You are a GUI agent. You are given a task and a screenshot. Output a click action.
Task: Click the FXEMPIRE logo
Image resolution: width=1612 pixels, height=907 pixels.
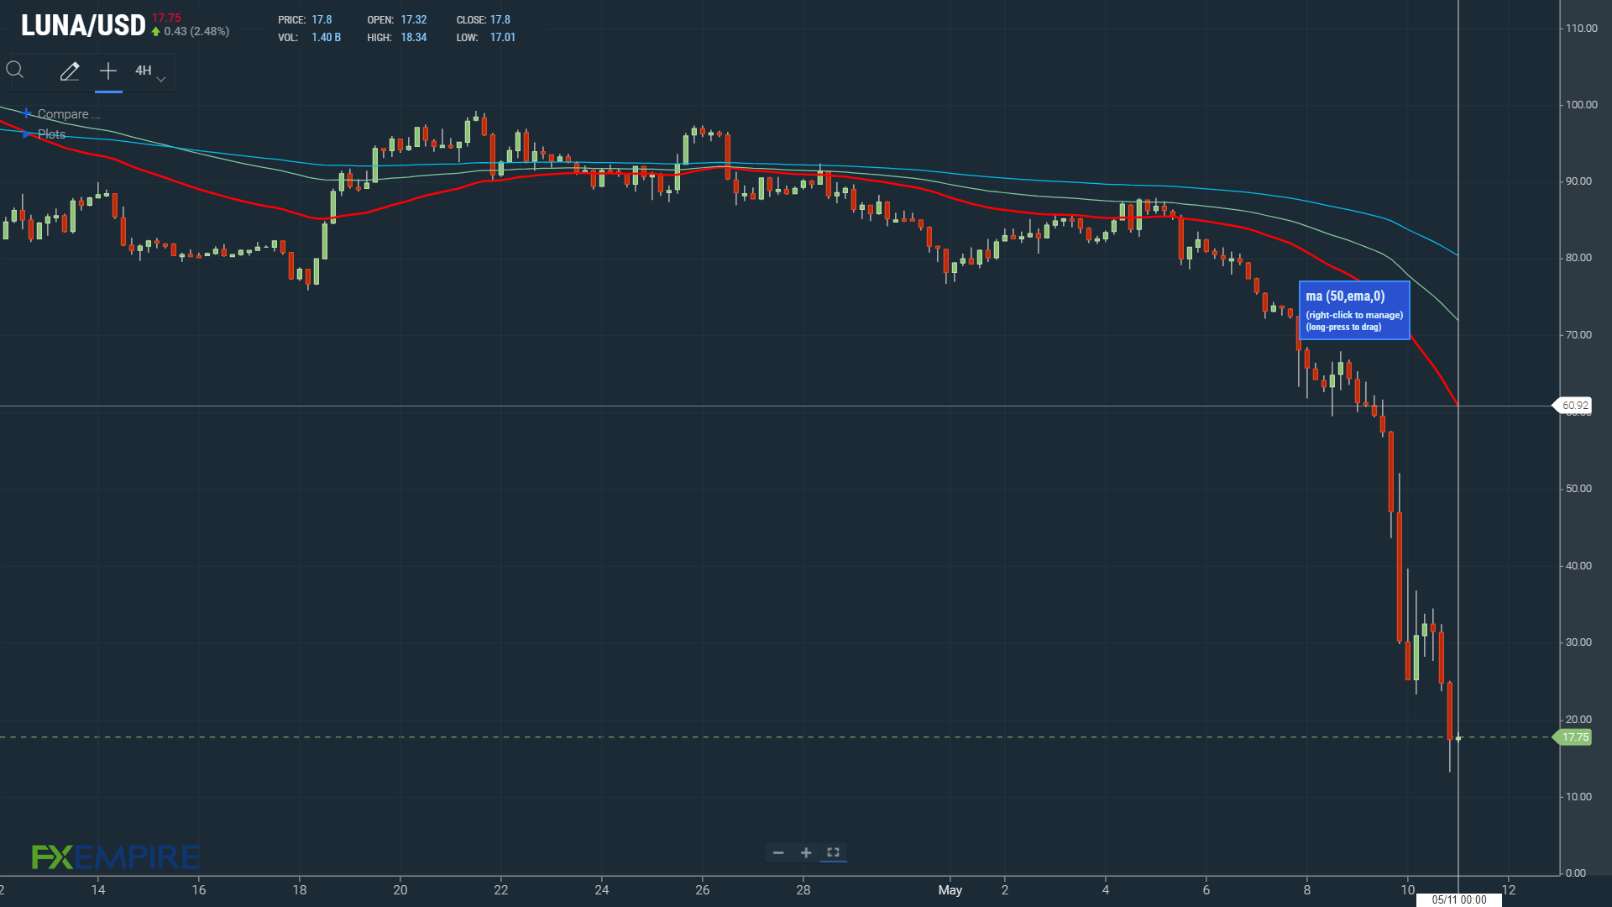tap(116, 857)
